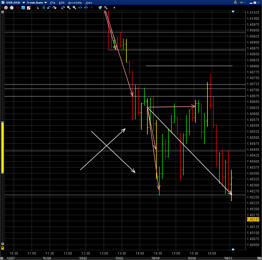The height and width of the screenshot is (260, 262).
Task: Close the toolbar with the small X
Action: pos(2,7)
